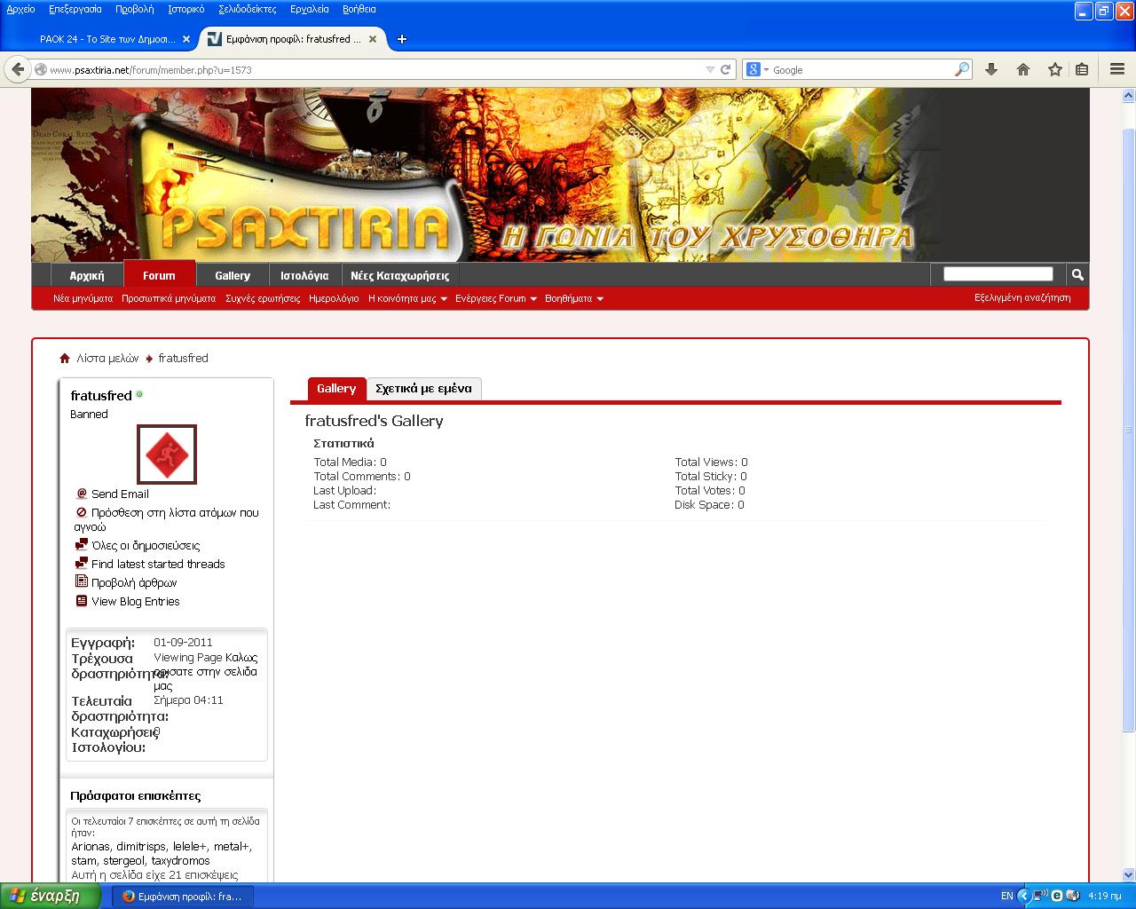Screen dimensions: 1136x909
Task: Expand the Η κοινότητα μας dropdown
Action: (x=407, y=299)
